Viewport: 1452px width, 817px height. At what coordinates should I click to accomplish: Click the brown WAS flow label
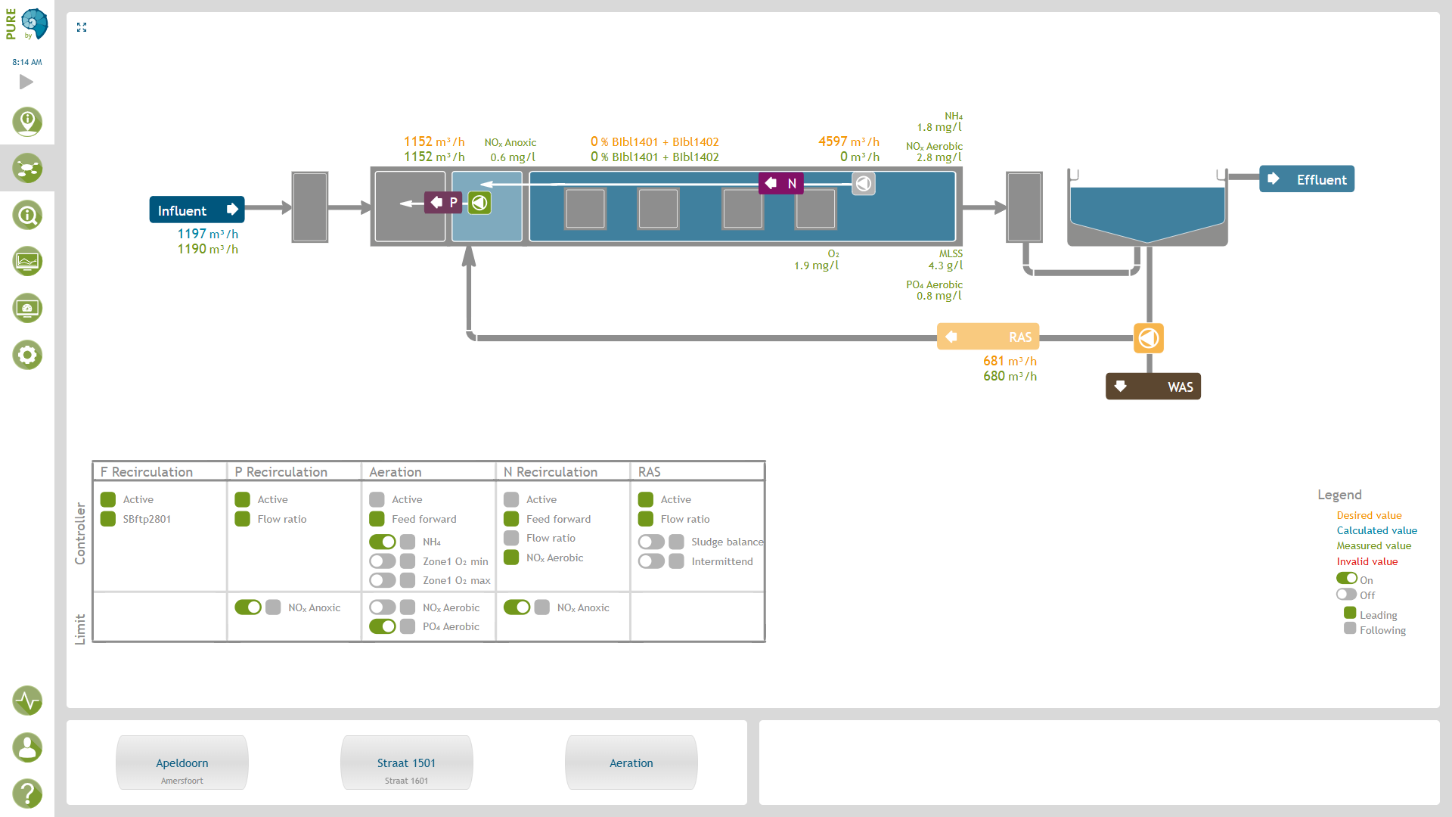1153,387
